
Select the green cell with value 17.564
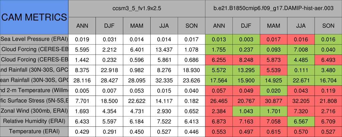point(219,80)
